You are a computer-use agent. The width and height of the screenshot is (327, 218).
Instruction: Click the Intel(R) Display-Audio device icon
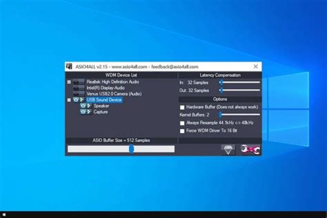(78, 88)
